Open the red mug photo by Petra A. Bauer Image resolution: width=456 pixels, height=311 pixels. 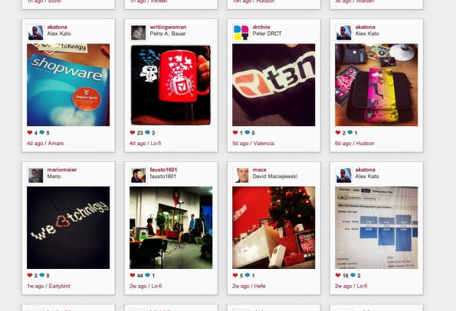click(x=171, y=85)
